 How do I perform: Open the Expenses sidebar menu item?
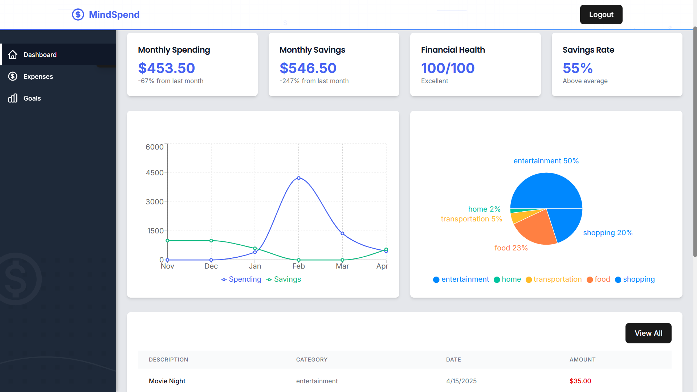click(38, 76)
